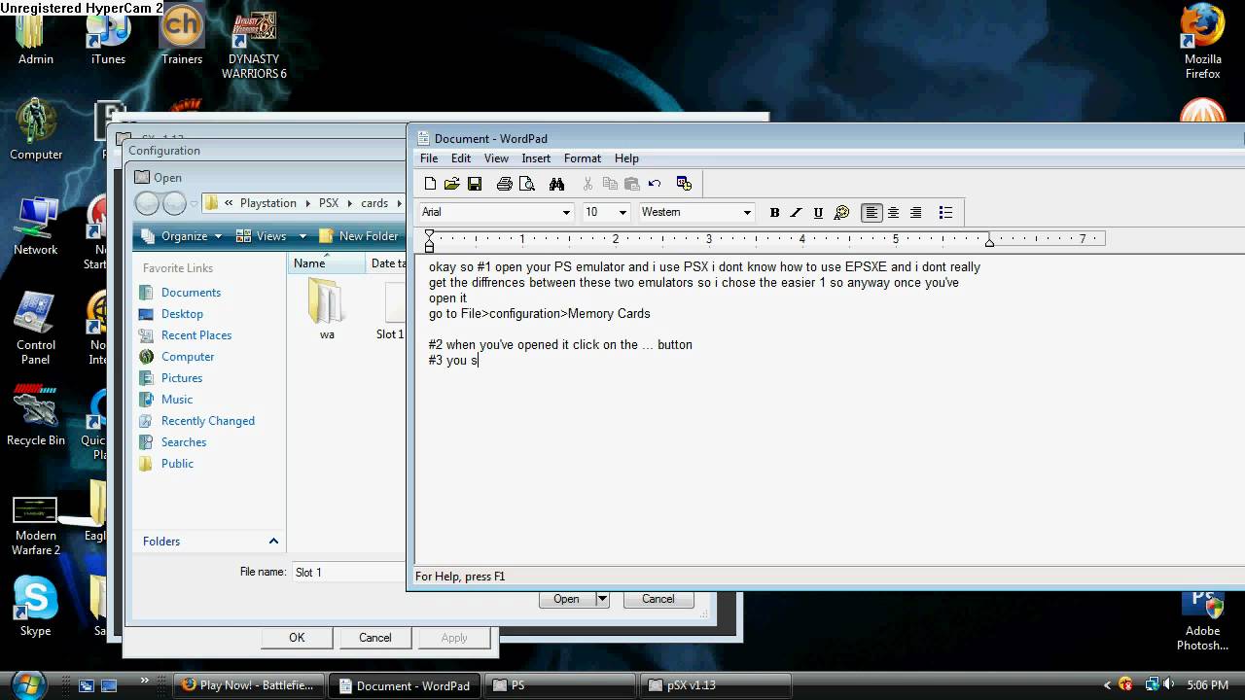Viewport: 1245px width, 700px height.
Task: Click the Find binoculars icon
Action: pos(556,184)
